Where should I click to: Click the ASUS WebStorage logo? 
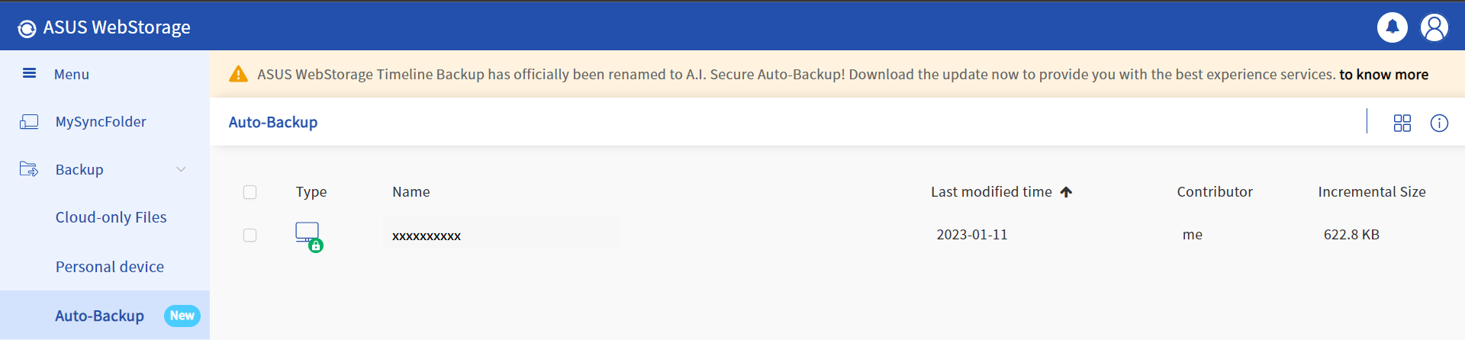pyautogui.click(x=27, y=28)
